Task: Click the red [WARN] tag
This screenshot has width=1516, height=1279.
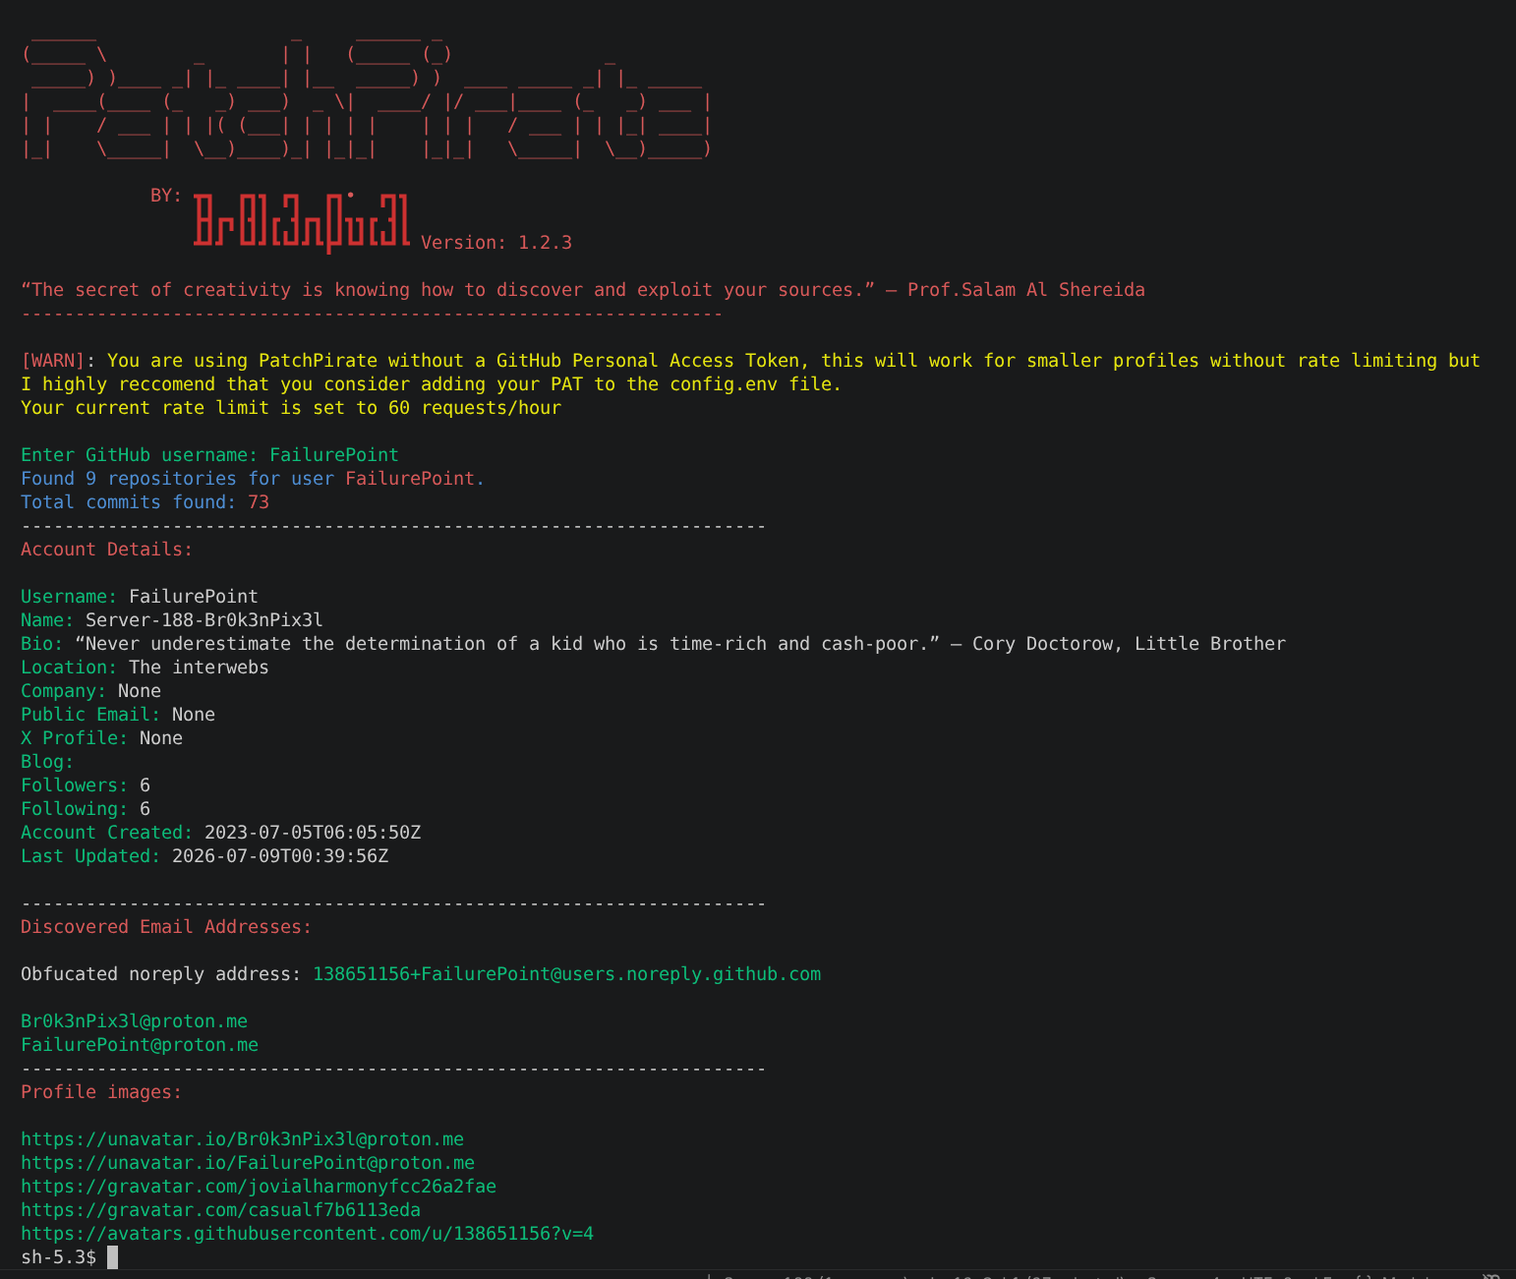Action: [53, 361]
